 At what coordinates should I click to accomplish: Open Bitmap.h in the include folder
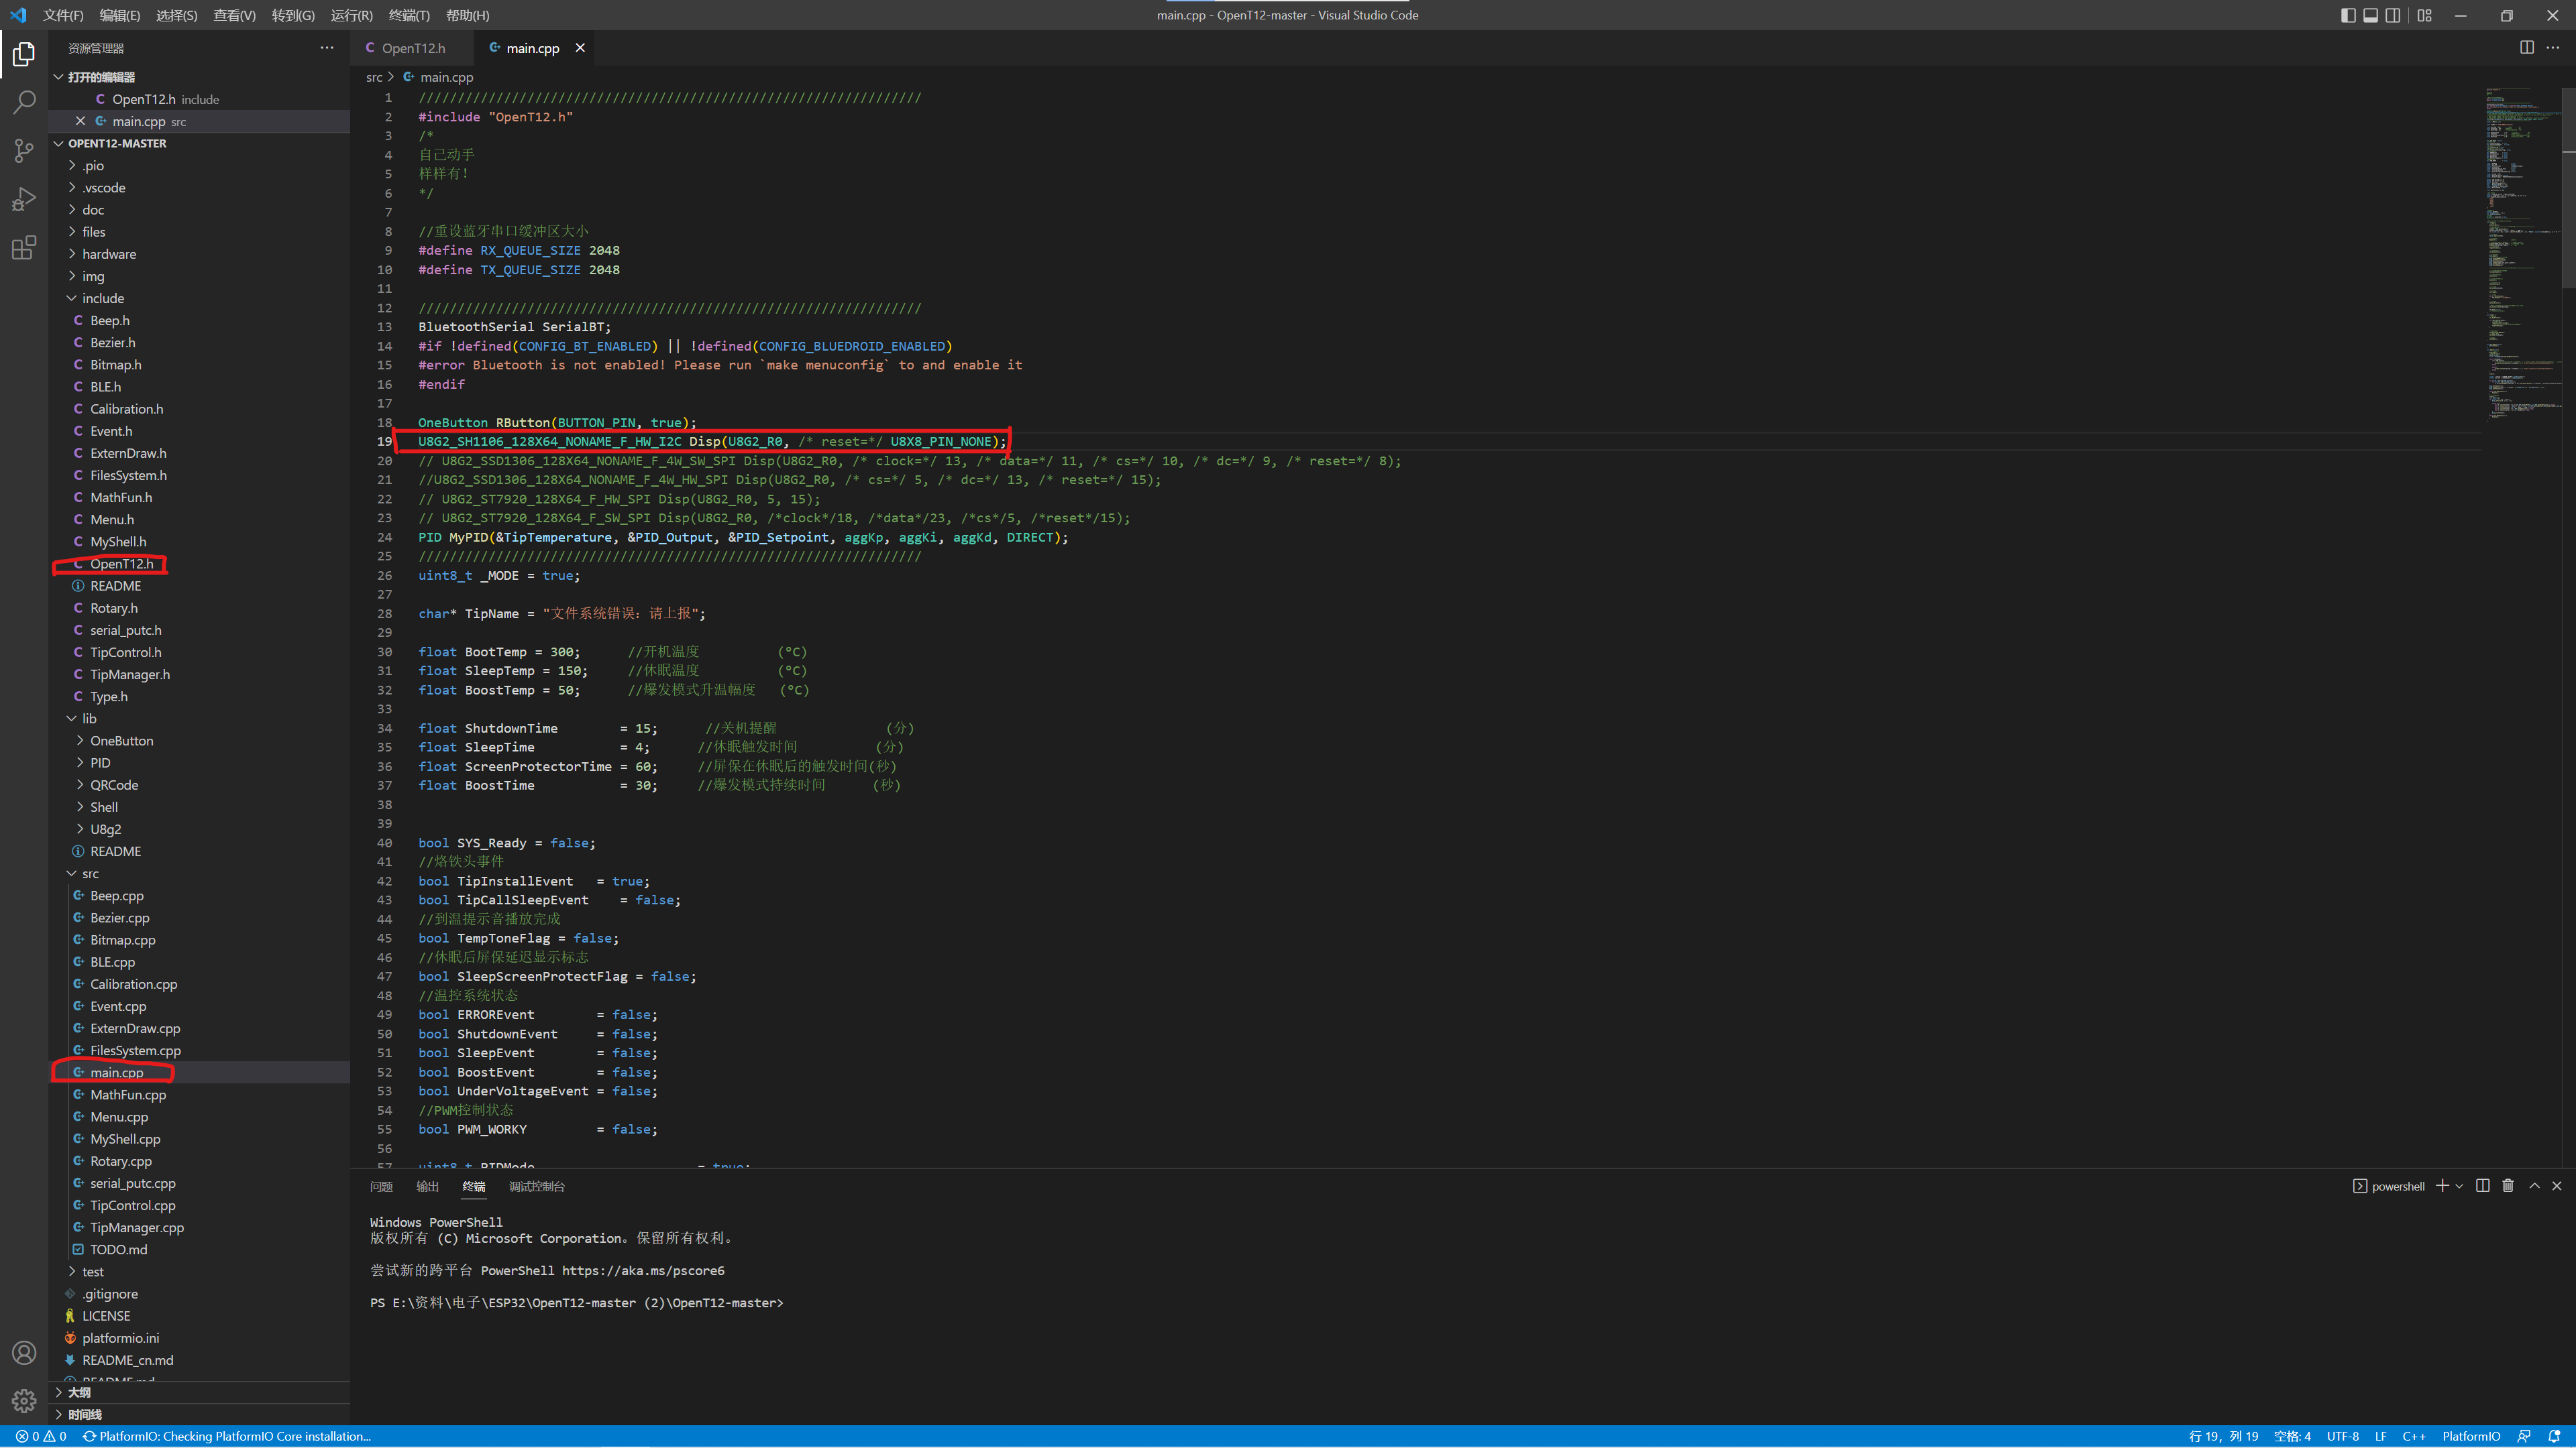pos(200,365)
